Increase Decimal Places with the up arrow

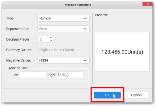[51, 38]
